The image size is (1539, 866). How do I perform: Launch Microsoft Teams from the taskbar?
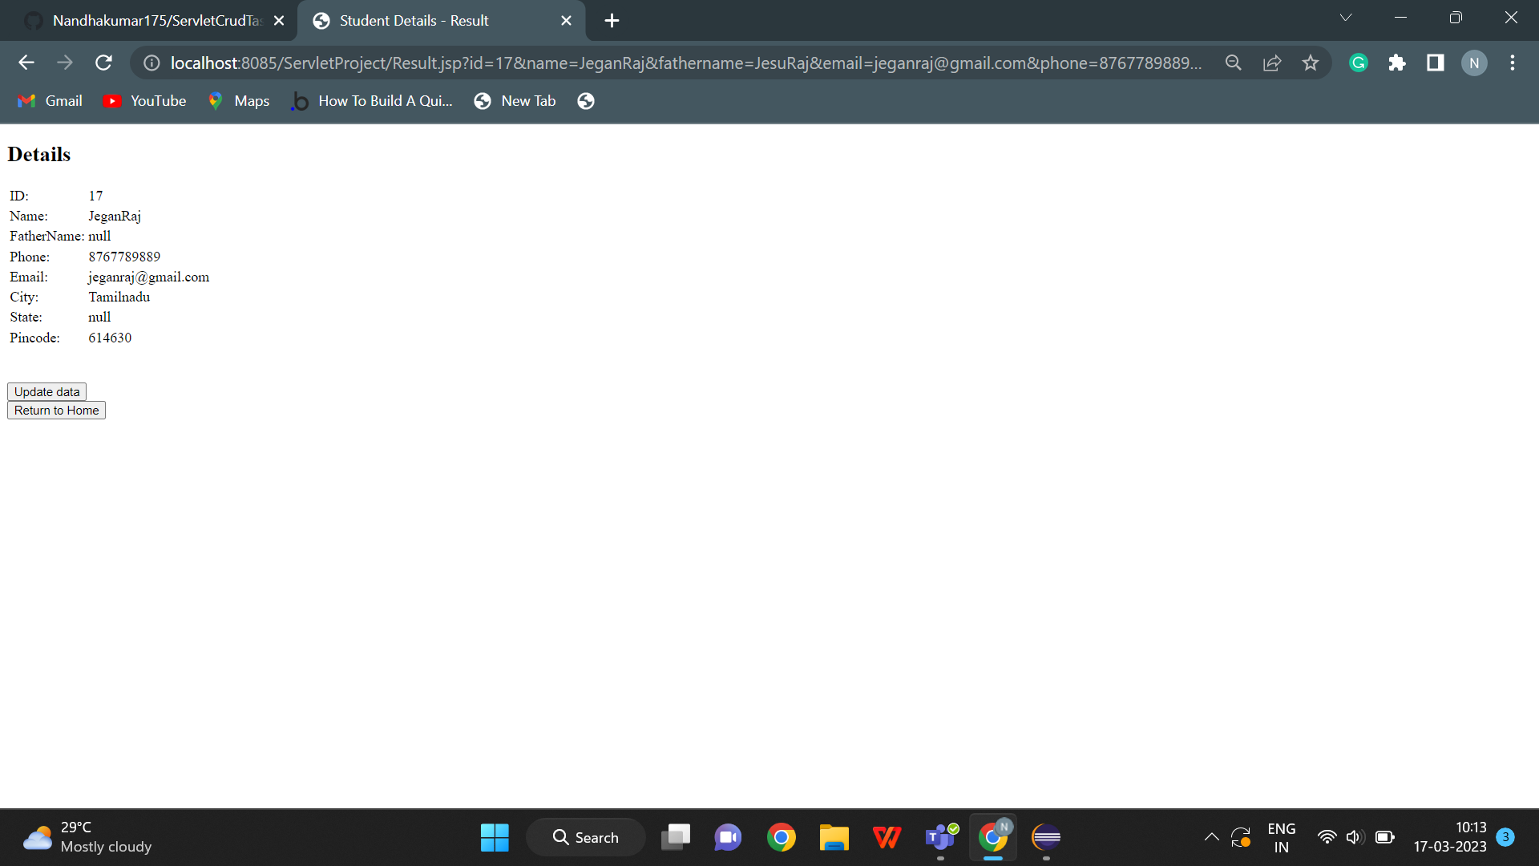coord(939,837)
